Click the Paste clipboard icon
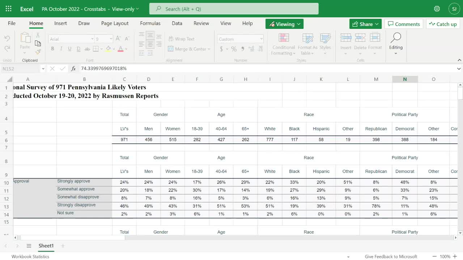This screenshot has height=260, width=463. point(25,38)
